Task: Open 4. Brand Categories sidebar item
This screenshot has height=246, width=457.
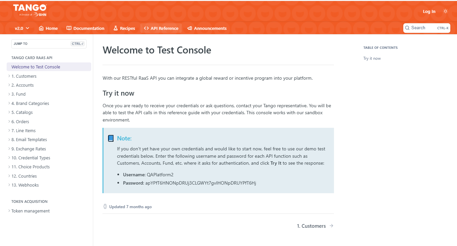Action: 30,103
